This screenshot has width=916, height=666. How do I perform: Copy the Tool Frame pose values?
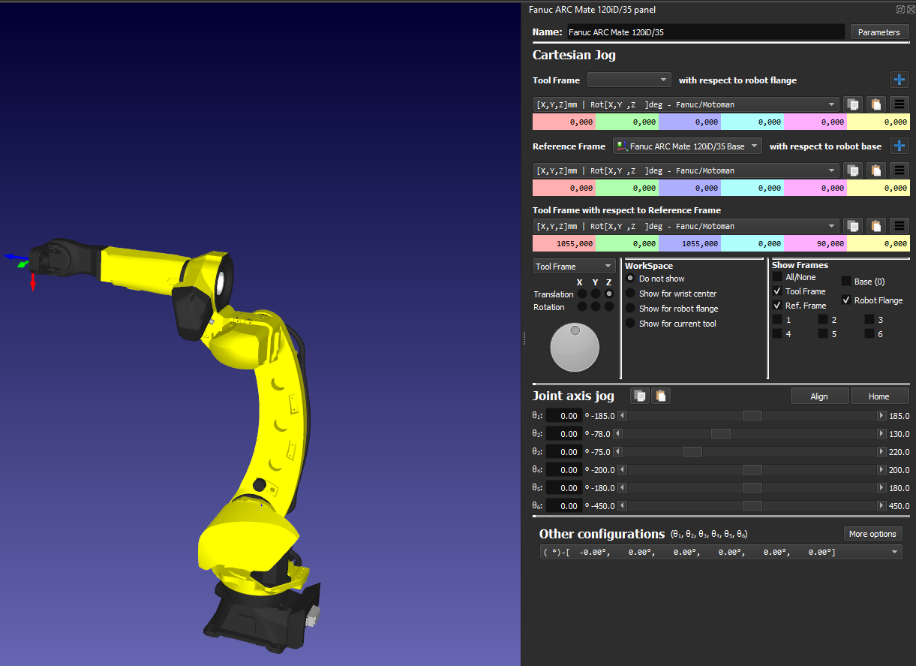[x=852, y=104]
